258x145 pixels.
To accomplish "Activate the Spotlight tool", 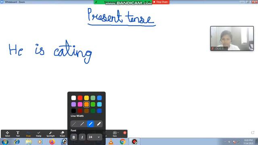I will pyautogui.click(x=50, y=134).
